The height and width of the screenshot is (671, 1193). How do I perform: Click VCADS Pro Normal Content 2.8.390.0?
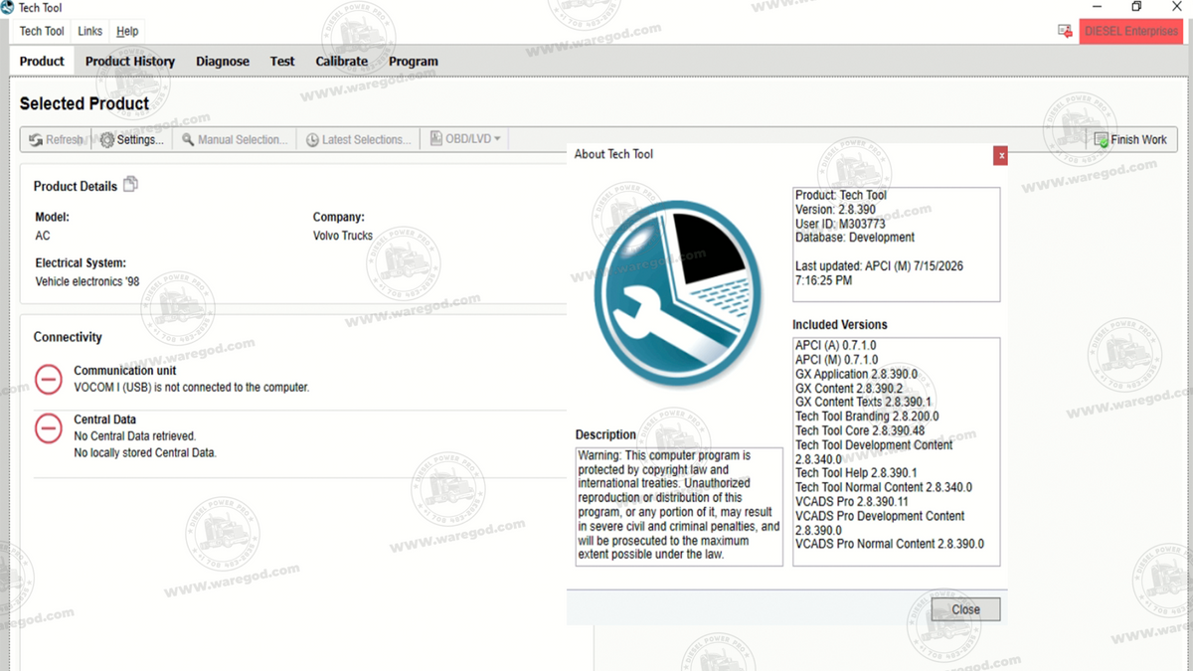point(890,544)
